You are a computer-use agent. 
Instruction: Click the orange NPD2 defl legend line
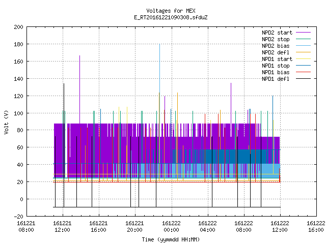pos(304,52)
